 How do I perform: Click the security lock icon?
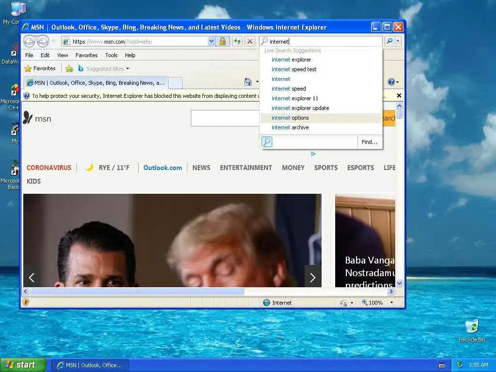[x=223, y=42]
